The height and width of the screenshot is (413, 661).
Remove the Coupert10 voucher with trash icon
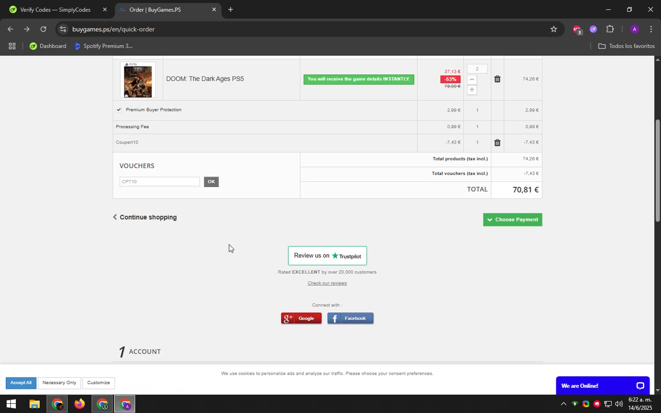497,143
